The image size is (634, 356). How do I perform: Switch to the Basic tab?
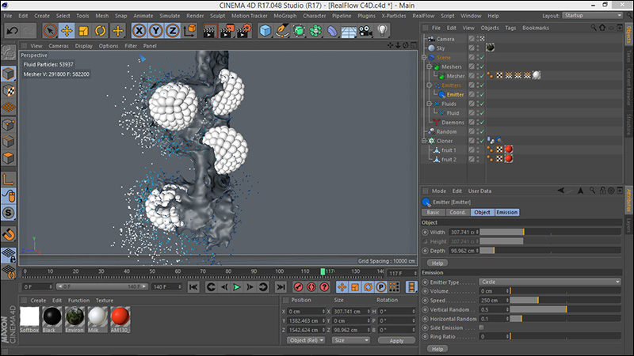(433, 212)
